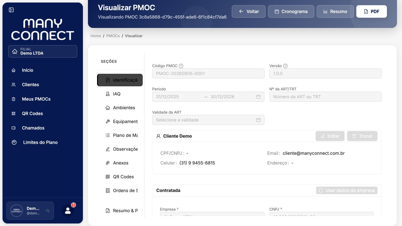Collapse the sidebar with the panel icon
The image size is (402, 226).
pos(11,10)
